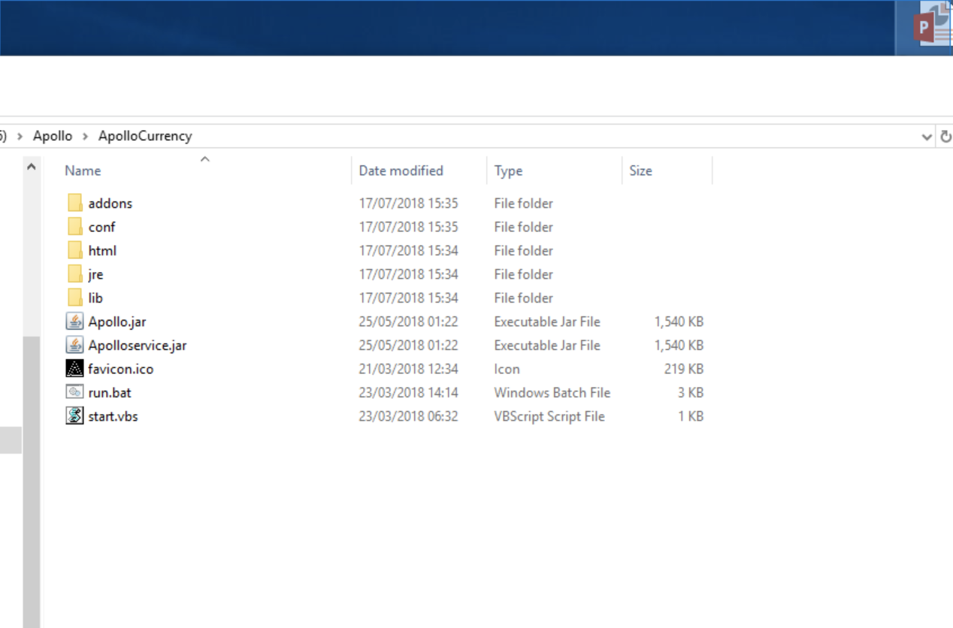Click the html date 17/07/2018 15:34
This screenshot has width=953, height=628.
point(408,251)
